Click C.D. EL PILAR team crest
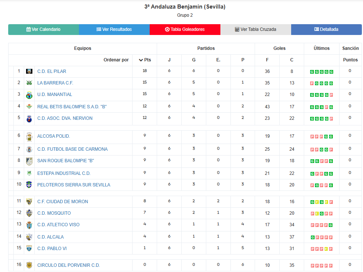The image size is (363, 272). (x=29, y=71)
